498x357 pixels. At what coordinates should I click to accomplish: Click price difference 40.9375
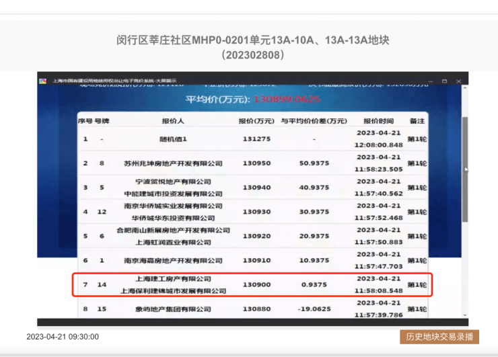coord(314,188)
